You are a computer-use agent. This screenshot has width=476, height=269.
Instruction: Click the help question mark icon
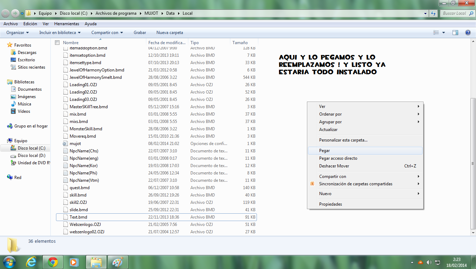tap(468, 33)
